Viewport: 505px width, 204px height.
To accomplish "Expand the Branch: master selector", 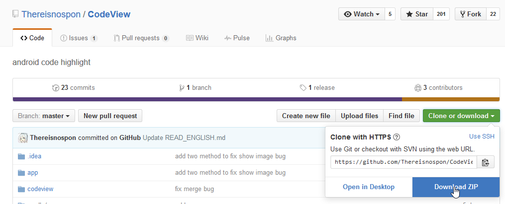I will coord(44,116).
